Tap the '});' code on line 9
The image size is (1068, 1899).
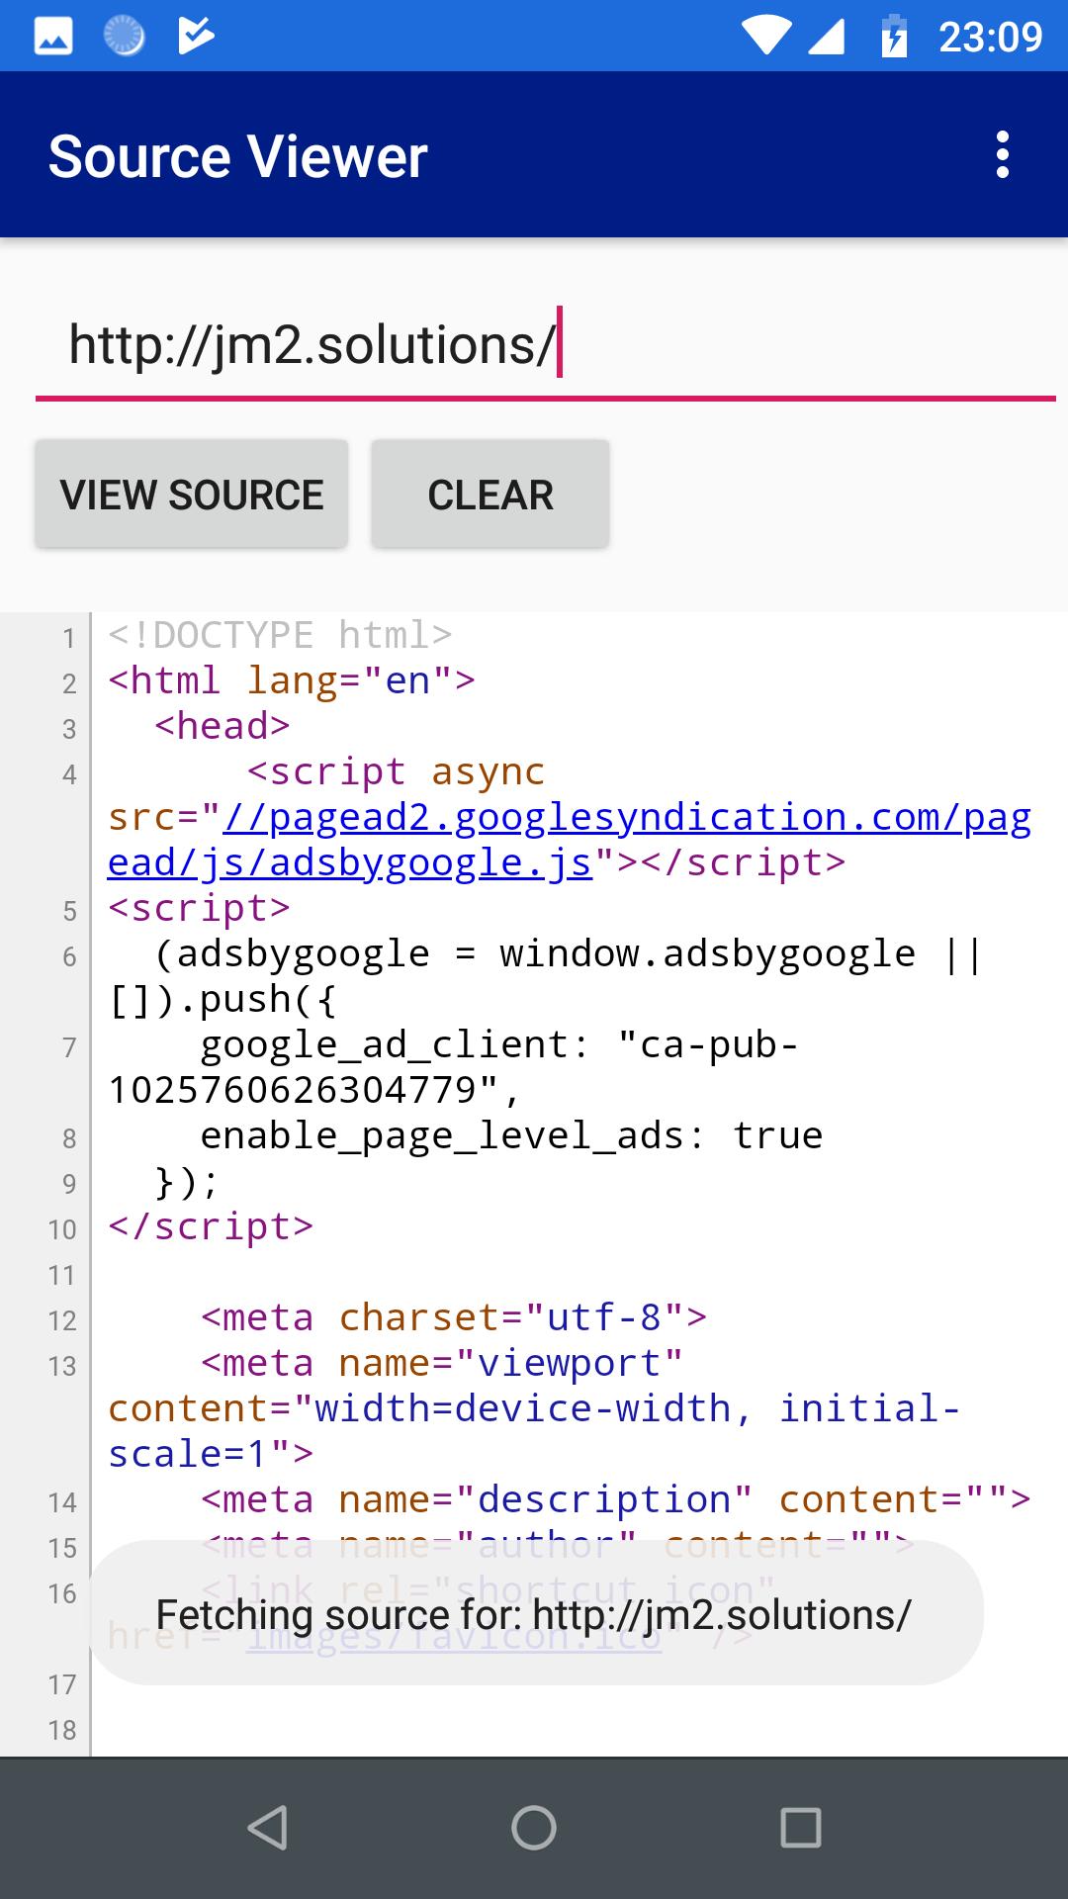point(187,1181)
